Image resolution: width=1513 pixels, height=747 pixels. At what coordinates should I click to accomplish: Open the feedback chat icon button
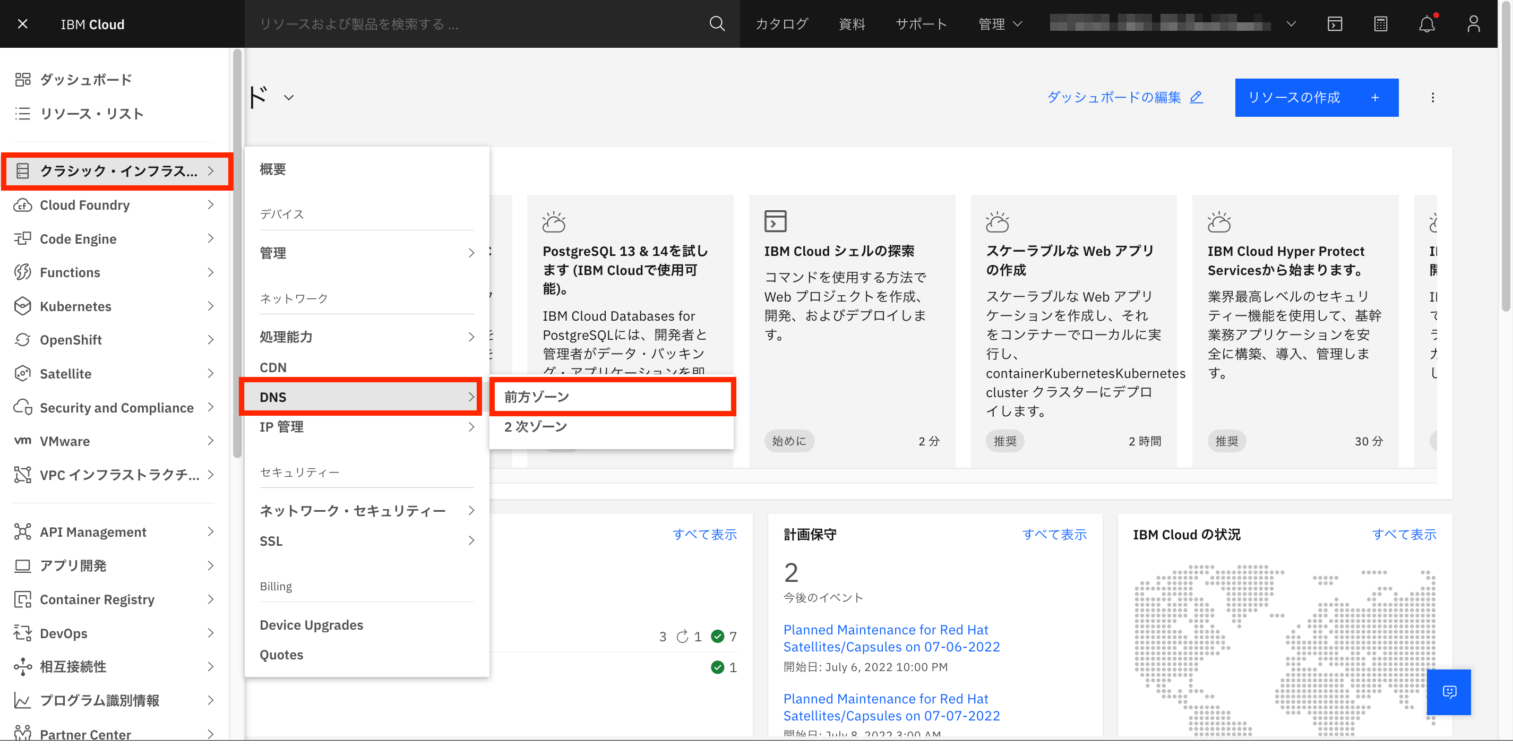point(1448,691)
